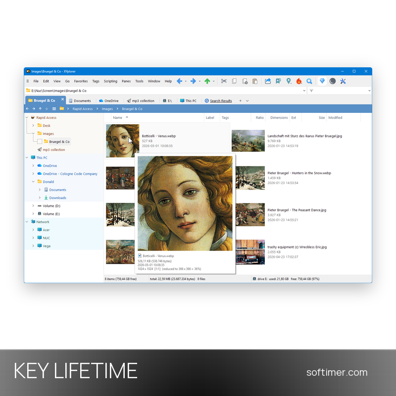Open the address bar dropdown
The image size is (396, 396).
(x=304, y=91)
